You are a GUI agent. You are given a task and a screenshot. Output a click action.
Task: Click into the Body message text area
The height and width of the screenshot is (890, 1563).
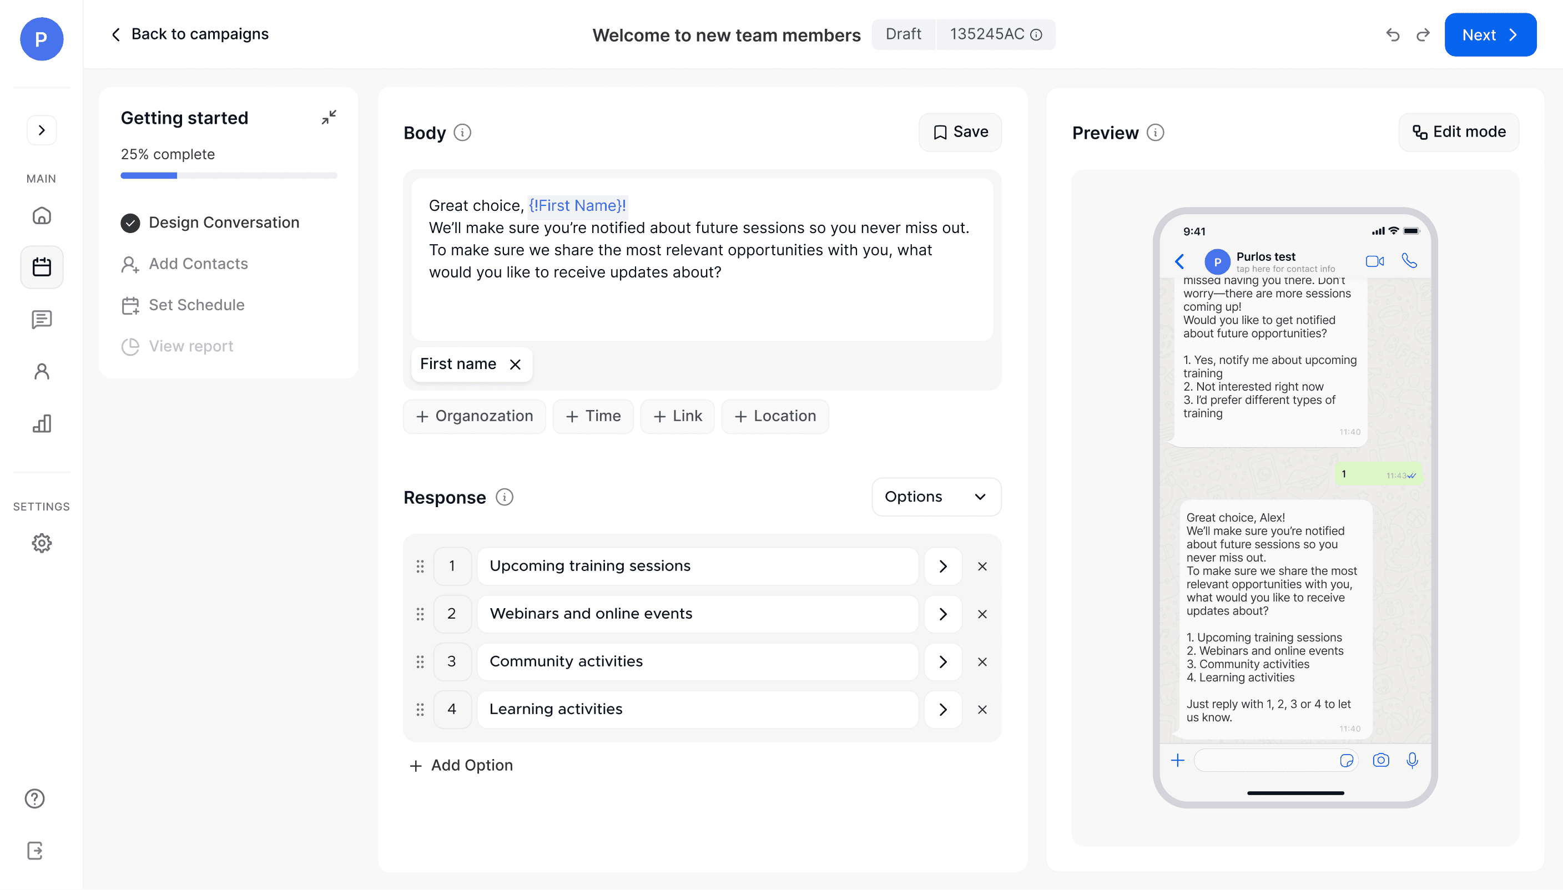702,259
